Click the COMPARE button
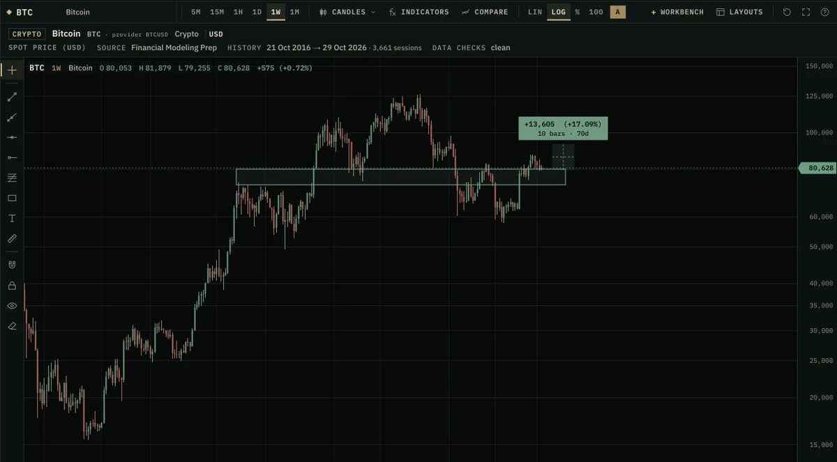 pyautogui.click(x=485, y=12)
